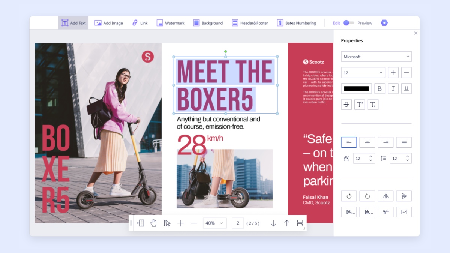This screenshot has width=450, height=253.
Task: Activate the text cursor selection tool
Action: pos(167,223)
